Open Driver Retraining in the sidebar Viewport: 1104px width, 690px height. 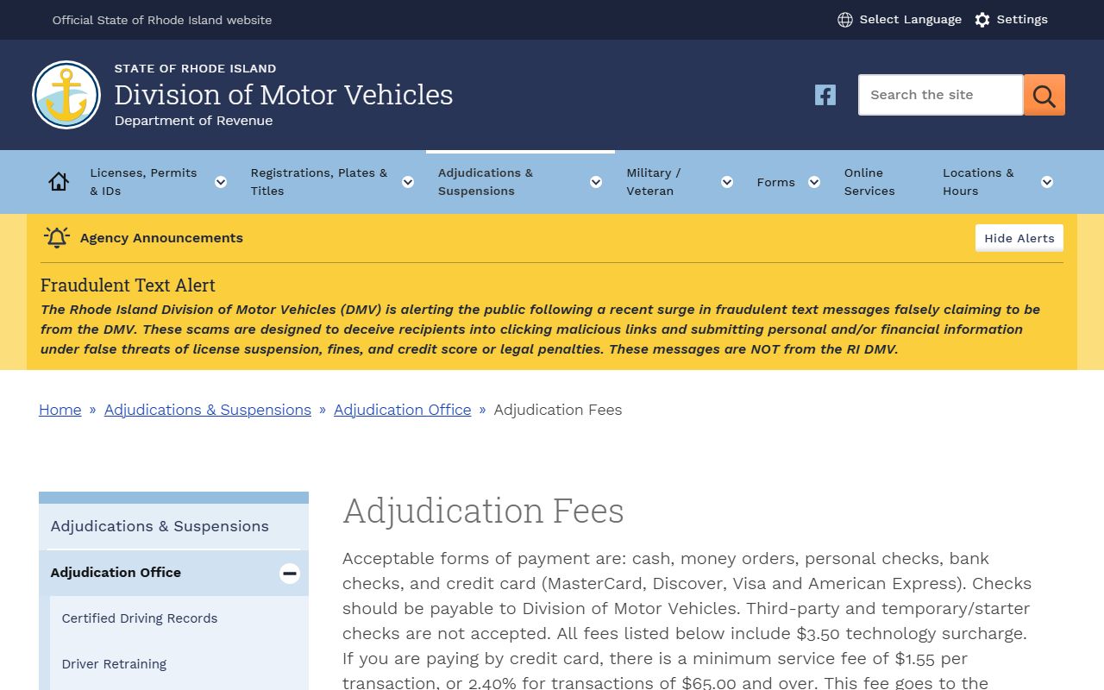(114, 664)
